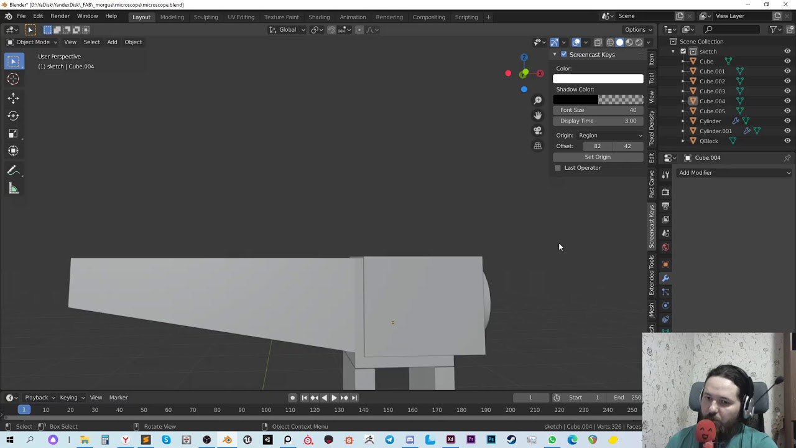796x448 pixels.
Task: Open the Origin Region dropdown
Action: click(x=610, y=136)
